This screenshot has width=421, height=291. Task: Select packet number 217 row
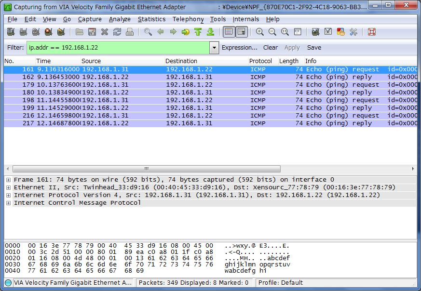click(x=210, y=123)
